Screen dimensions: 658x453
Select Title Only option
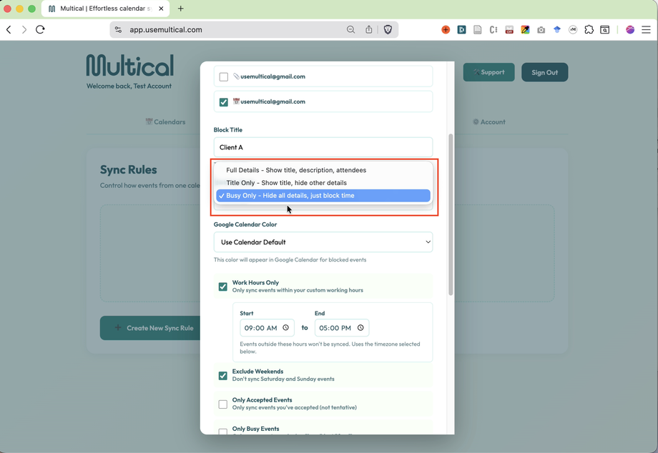pyautogui.click(x=323, y=183)
